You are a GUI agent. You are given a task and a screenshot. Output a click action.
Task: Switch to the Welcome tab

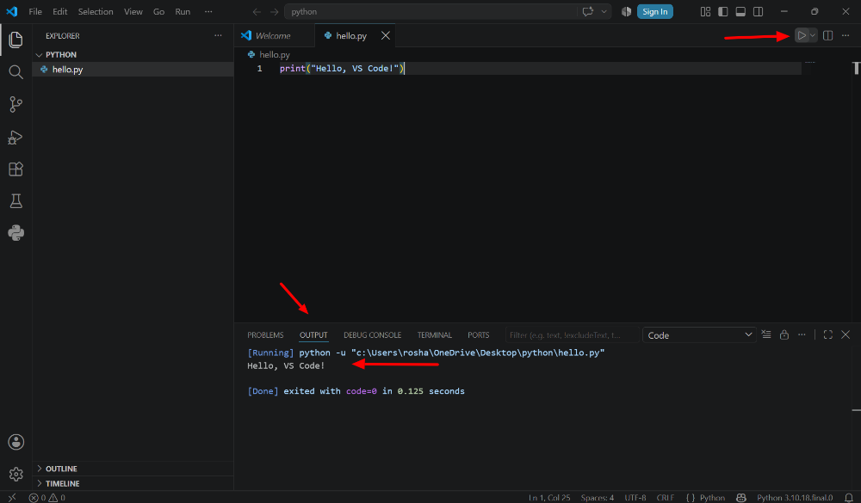(x=273, y=35)
